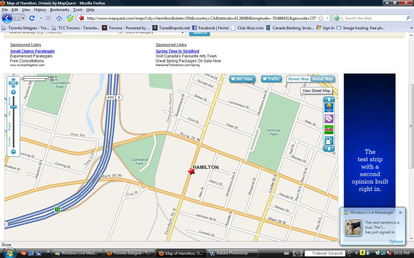414x258 pixels.
Task: Open Adobe Photoshop from the taskbar
Action: point(232,253)
